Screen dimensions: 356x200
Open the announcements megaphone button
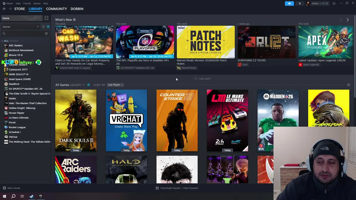click(x=289, y=3)
